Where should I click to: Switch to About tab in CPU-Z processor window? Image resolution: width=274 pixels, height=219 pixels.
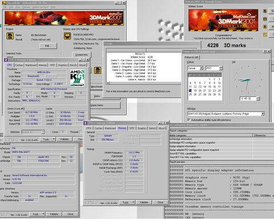[82, 65]
